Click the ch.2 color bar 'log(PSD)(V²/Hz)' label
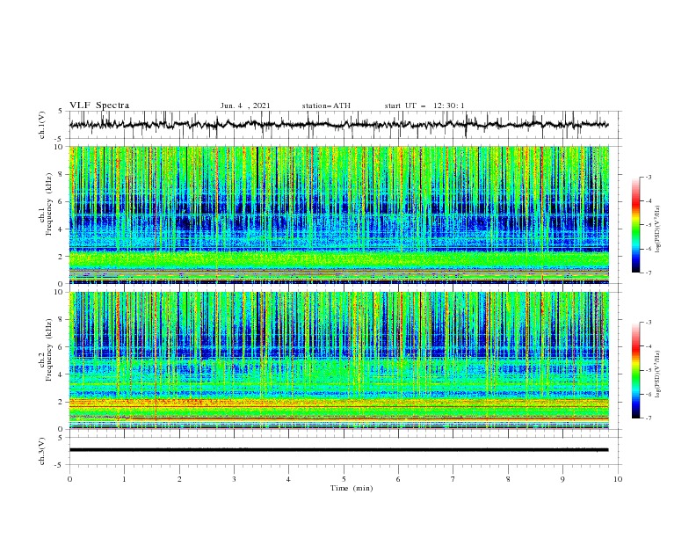 click(x=657, y=374)
